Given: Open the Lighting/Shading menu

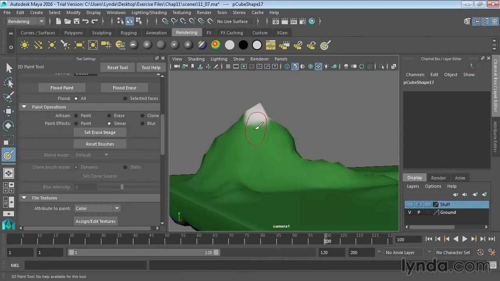Looking at the screenshot, I should [x=149, y=12].
